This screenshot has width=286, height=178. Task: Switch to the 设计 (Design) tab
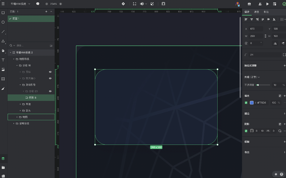(247, 12)
